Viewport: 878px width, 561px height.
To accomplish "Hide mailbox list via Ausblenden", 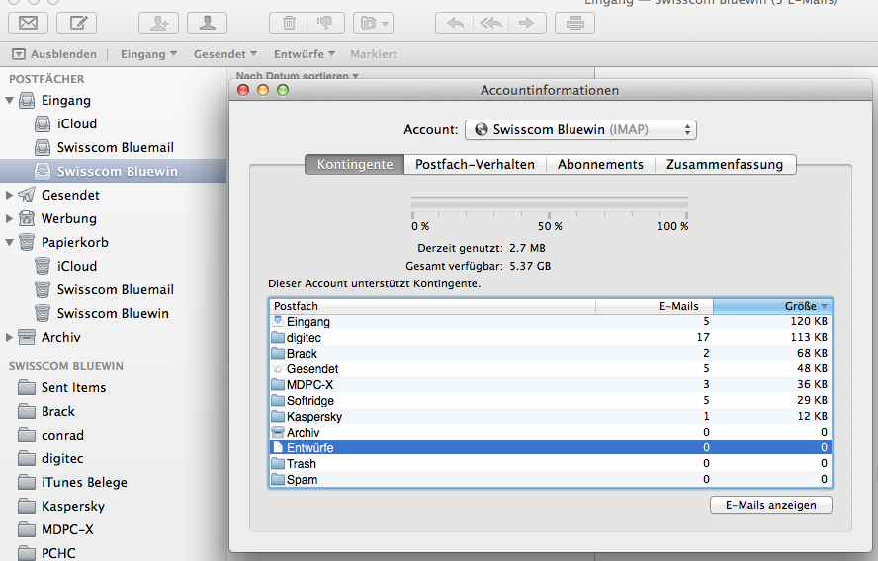I will point(54,54).
